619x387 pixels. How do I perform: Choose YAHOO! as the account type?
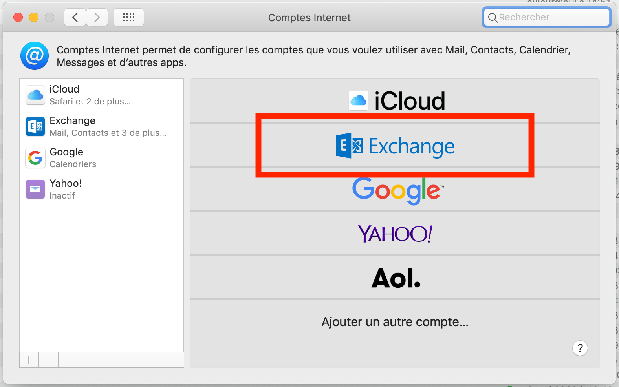coord(395,234)
